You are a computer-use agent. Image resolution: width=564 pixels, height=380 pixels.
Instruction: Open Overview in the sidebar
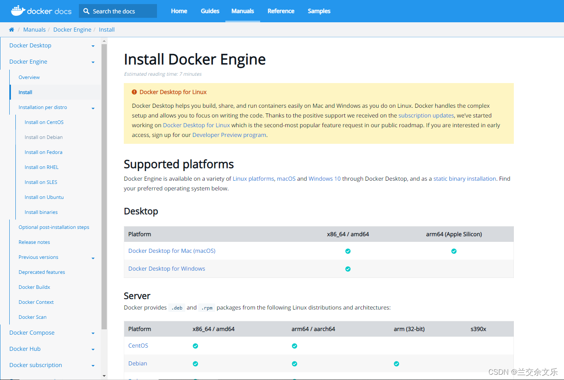pyautogui.click(x=29, y=77)
